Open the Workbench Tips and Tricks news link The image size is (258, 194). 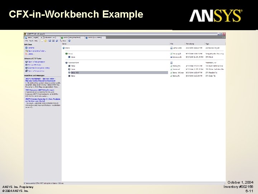point(40,80)
